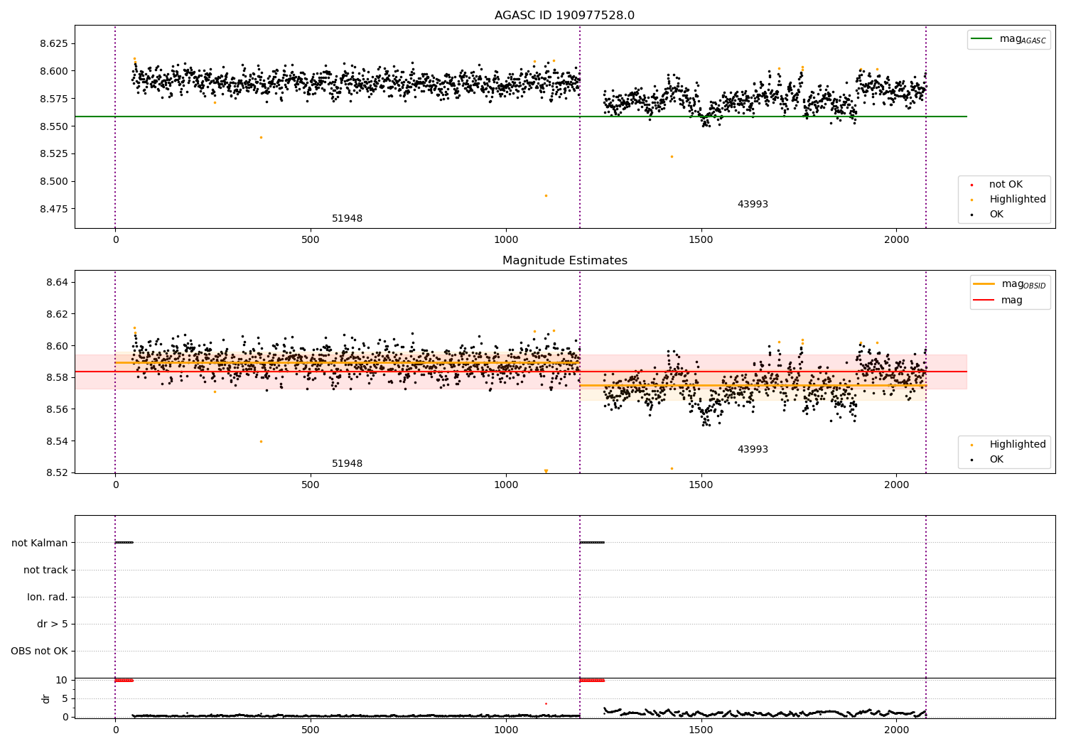The width and height of the screenshot is (1066, 746).
Task: Click the orange triangle marker at middle plot bottom
Action: click(x=546, y=471)
